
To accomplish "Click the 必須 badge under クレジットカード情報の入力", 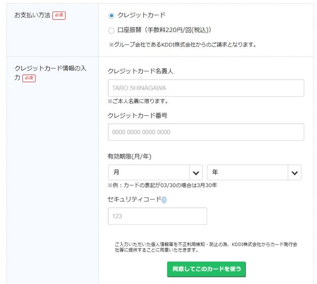I will pos(29,78).
